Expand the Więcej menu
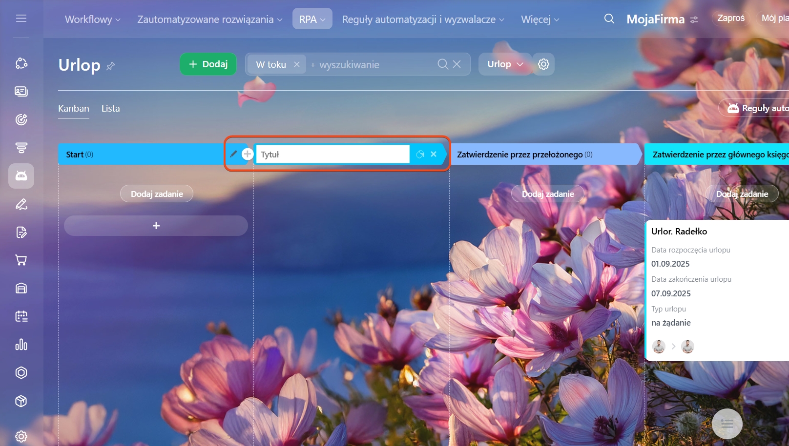 tap(540, 19)
